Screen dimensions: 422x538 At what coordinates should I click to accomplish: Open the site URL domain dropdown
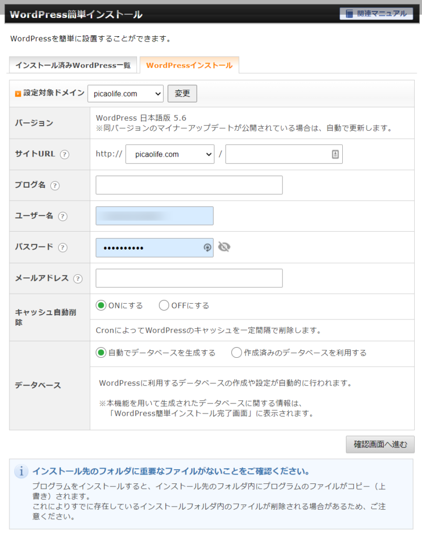(170, 154)
